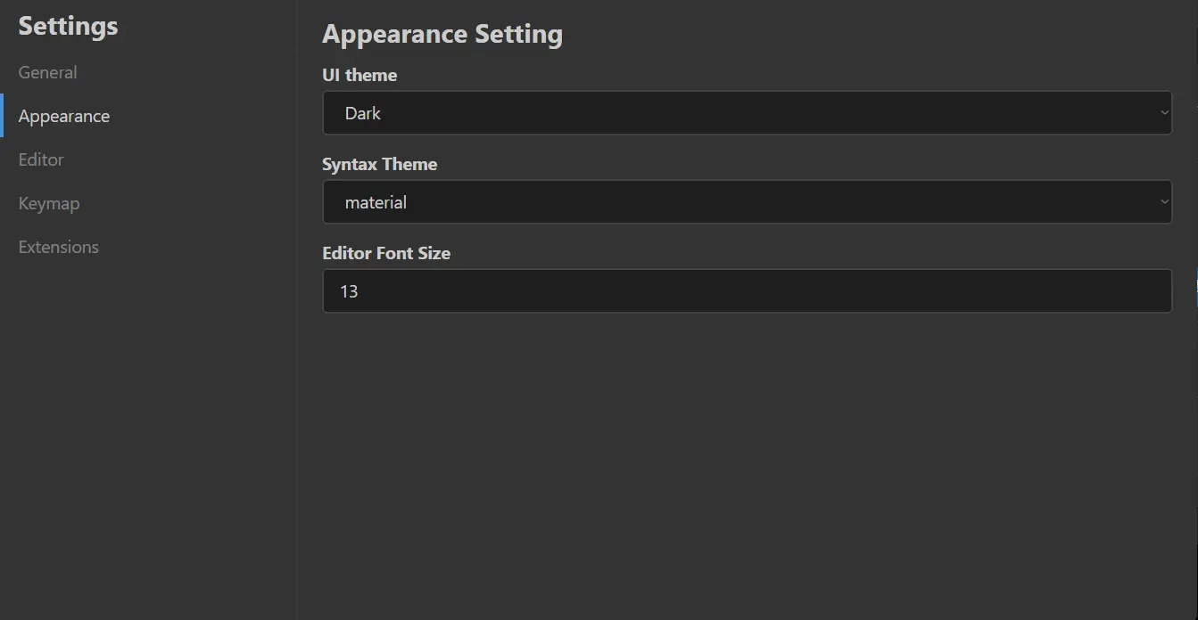1198x620 pixels.
Task: Click the Syntax Theme label
Action: 379,164
